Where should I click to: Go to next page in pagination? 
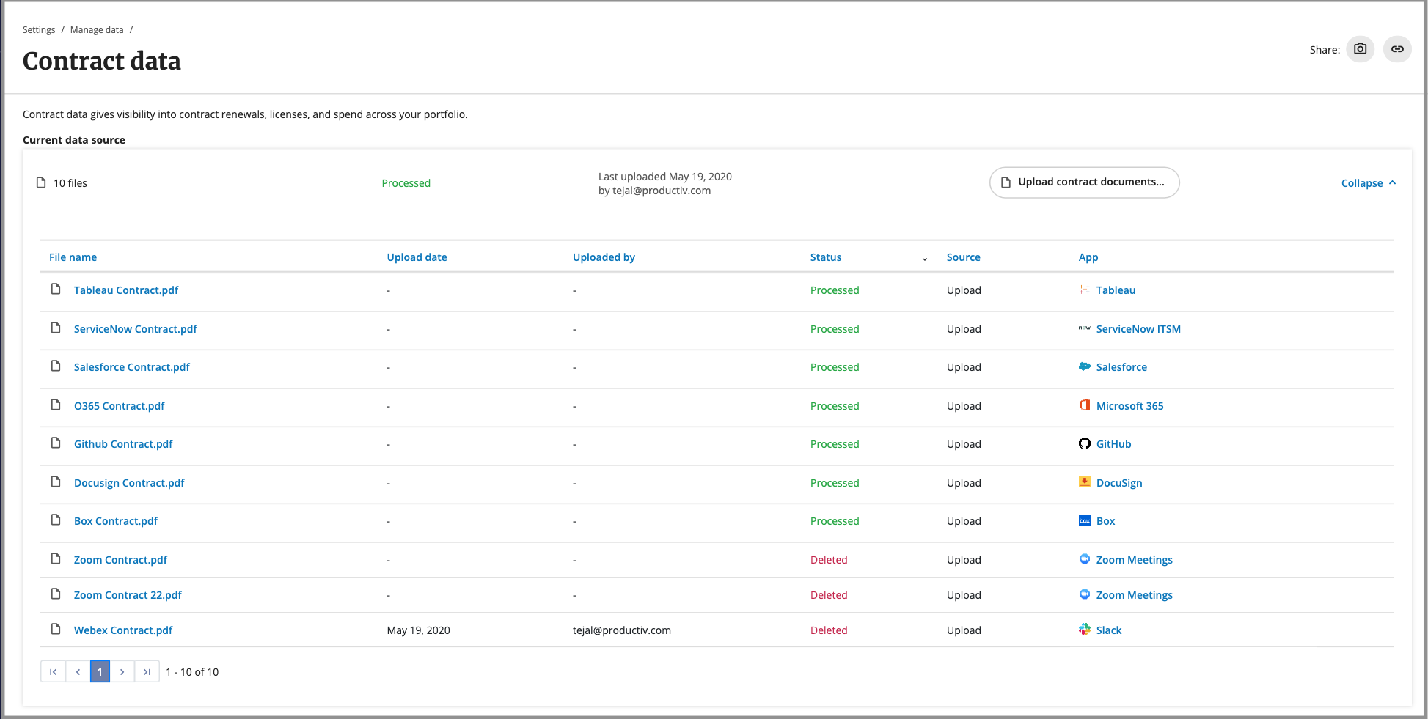coord(122,672)
